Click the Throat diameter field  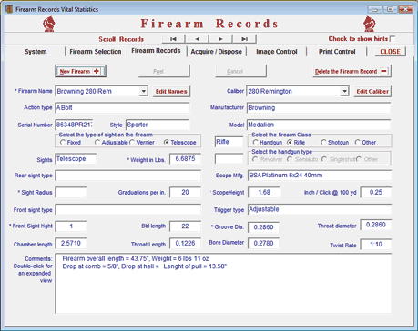(376, 225)
